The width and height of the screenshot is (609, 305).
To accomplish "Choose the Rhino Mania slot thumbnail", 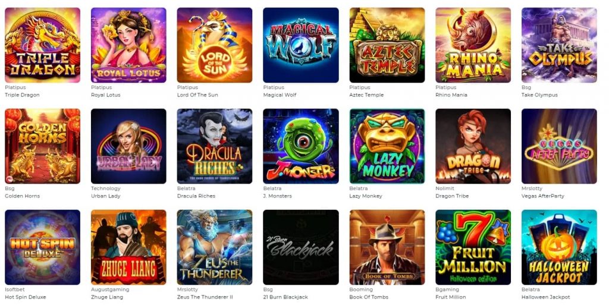I will pyautogui.click(x=473, y=45).
